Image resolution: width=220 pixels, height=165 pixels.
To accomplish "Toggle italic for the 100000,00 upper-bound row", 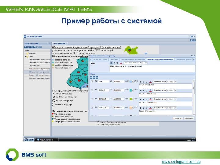I will tap(144, 108).
